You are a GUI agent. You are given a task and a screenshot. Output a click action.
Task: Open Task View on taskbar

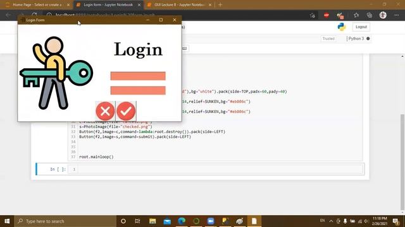(x=138, y=221)
